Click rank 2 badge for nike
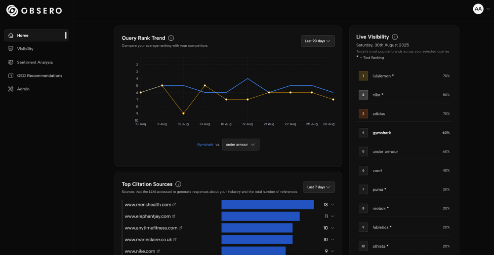Screen dimensions: 494x255 363,95
